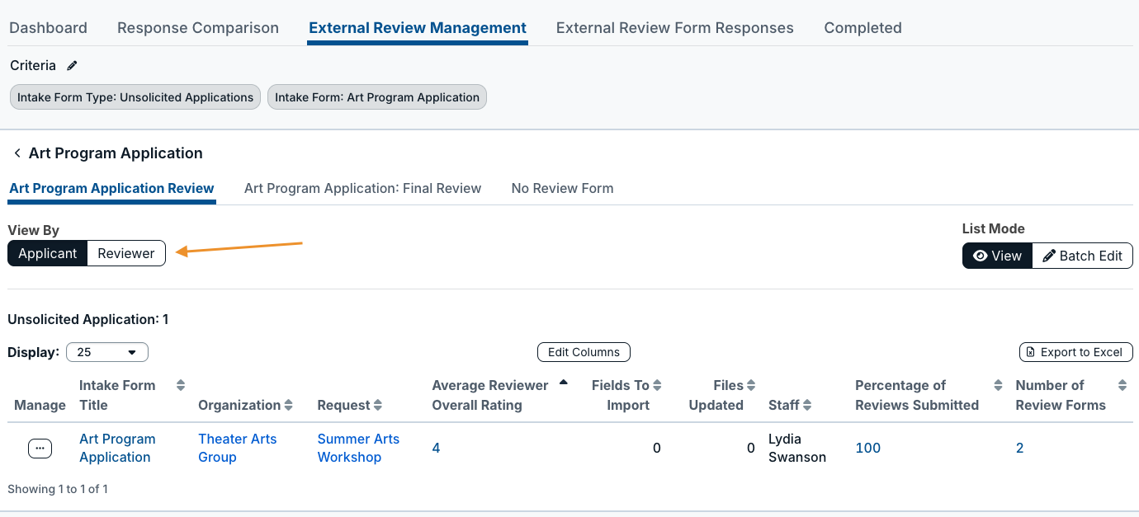Sort by Number of Review Forms arrows
This screenshot has width=1139, height=517.
click(x=1122, y=385)
